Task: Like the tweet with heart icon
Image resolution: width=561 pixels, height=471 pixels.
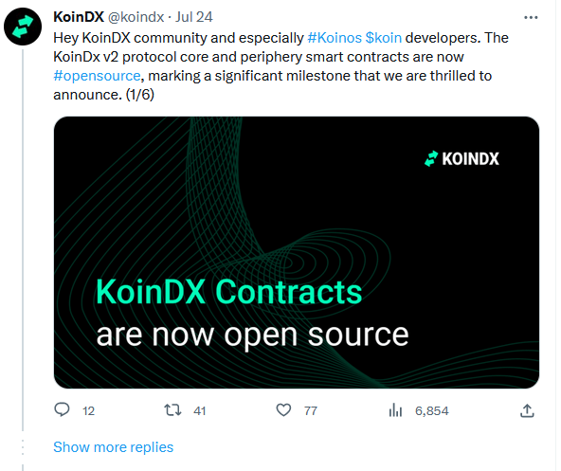Action: click(x=283, y=410)
